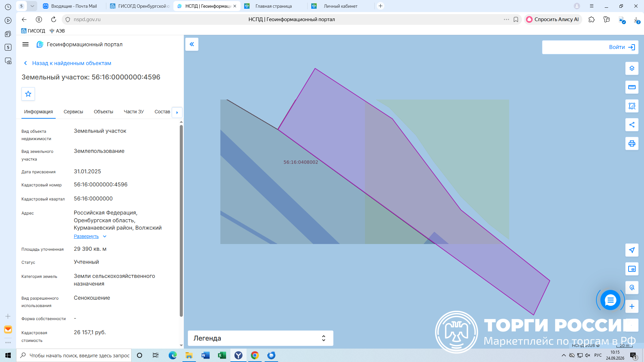Screen dimensions: 644x362
Task: Click the share map icon
Action: coord(632,125)
